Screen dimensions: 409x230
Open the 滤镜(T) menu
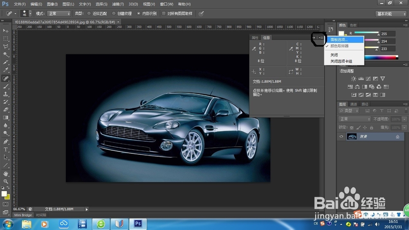pos(118,4)
